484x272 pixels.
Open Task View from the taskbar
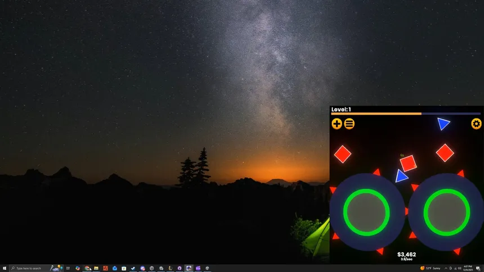coord(68,268)
